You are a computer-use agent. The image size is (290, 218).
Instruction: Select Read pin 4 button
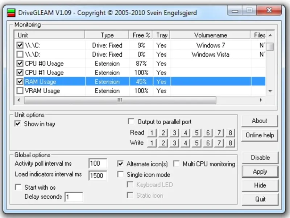185,133
